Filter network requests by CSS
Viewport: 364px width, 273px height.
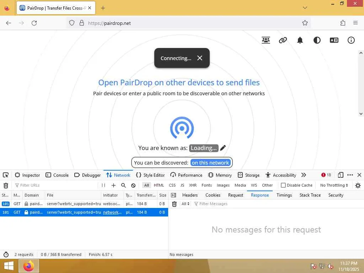tap(172, 185)
